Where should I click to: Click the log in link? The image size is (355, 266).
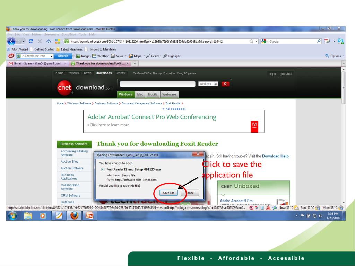(x=272, y=74)
